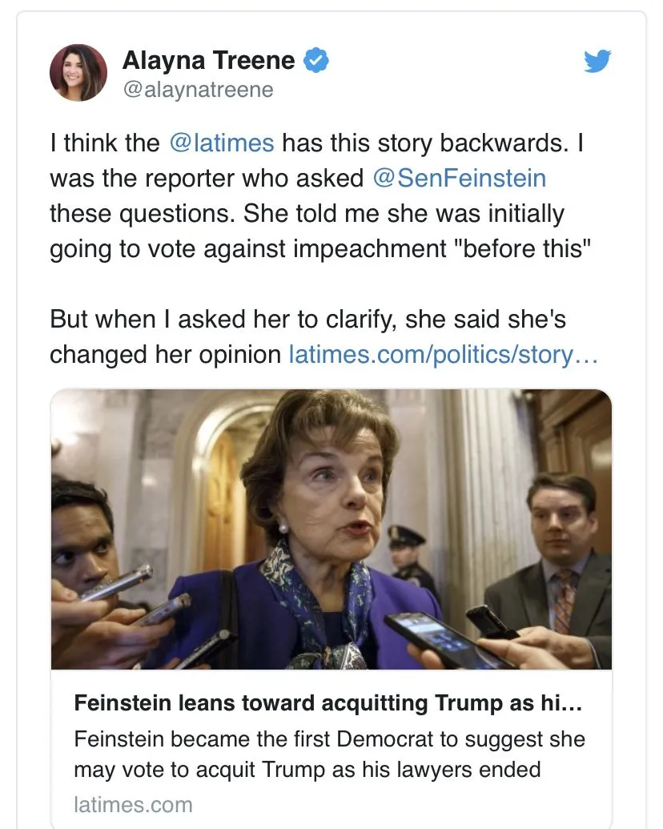Open the "Feinstein leans toward acquitting Trump" headline
Viewport: 663px width, 829px height.
[x=328, y=703]
